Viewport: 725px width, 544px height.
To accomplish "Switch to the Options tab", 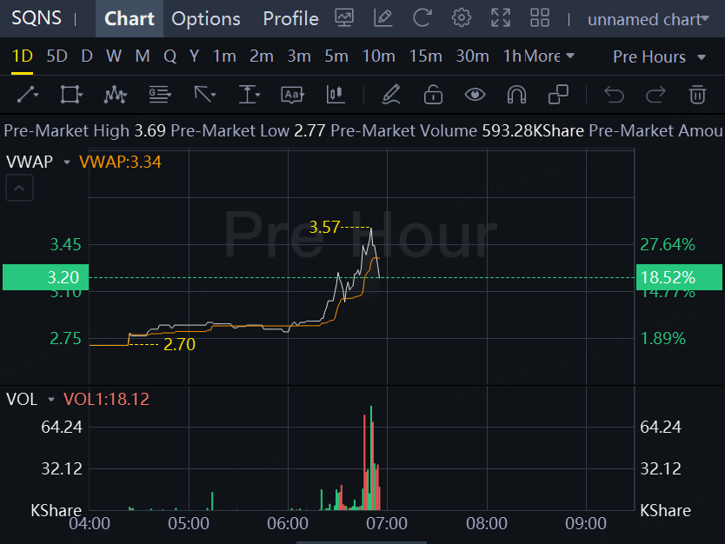I will (x=206, y=18).
